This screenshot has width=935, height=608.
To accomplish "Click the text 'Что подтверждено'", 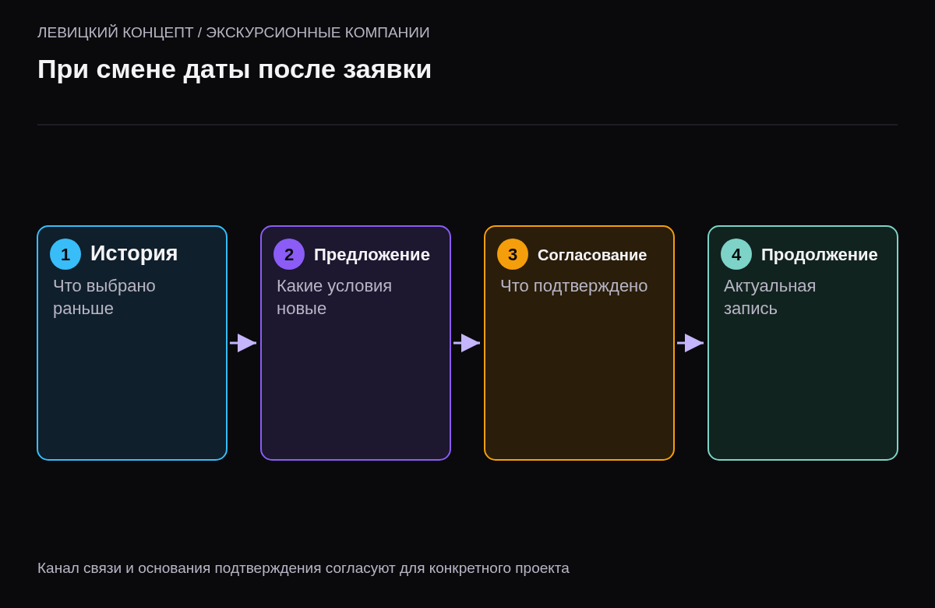I will [574, 286].
